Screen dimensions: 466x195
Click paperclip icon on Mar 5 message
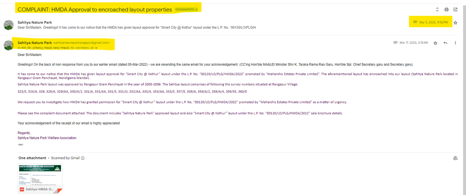415,22
